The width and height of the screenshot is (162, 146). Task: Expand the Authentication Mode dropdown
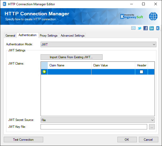tap(98, 45)
